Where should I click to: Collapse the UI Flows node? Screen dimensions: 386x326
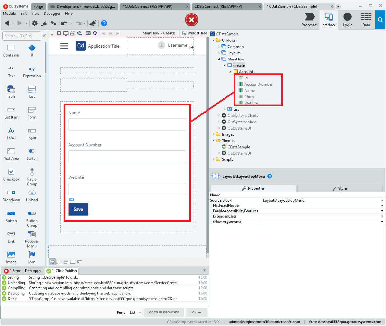pyautogui.click(x=213, y=40)
